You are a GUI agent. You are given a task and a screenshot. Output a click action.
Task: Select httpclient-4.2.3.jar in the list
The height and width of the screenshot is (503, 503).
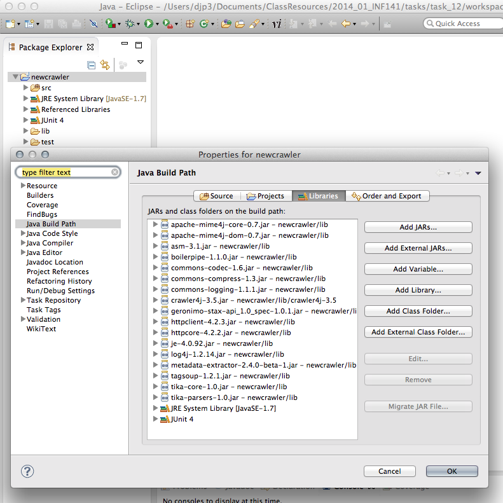click(x=233, y=322)
